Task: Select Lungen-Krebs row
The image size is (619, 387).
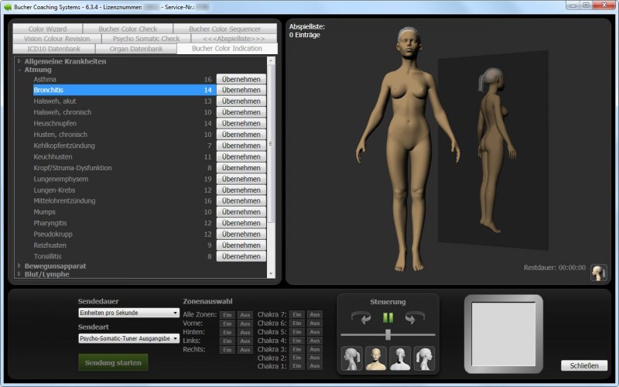Action: click(125, 190)
